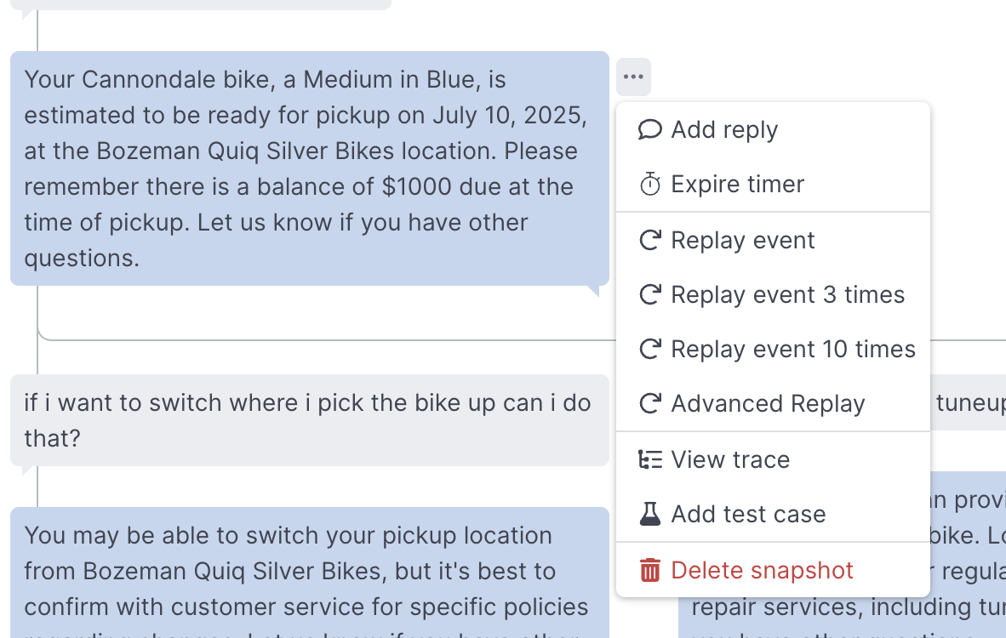Select Add reply from the menu
The height and width of the screenshot is (638, 1006).
pos(773,129)
